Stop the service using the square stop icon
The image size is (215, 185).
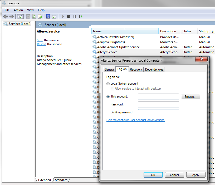click(x=68, y=16)
